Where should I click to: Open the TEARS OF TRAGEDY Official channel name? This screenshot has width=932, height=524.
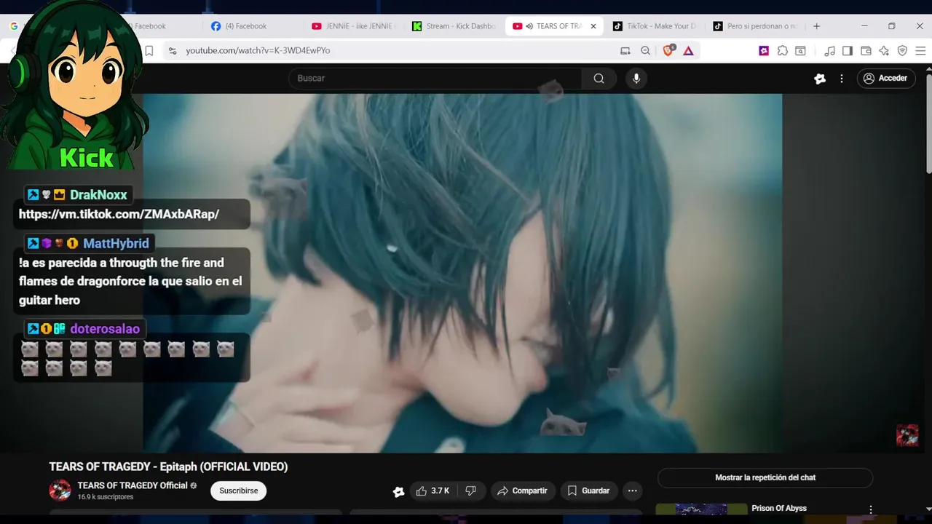133,485
